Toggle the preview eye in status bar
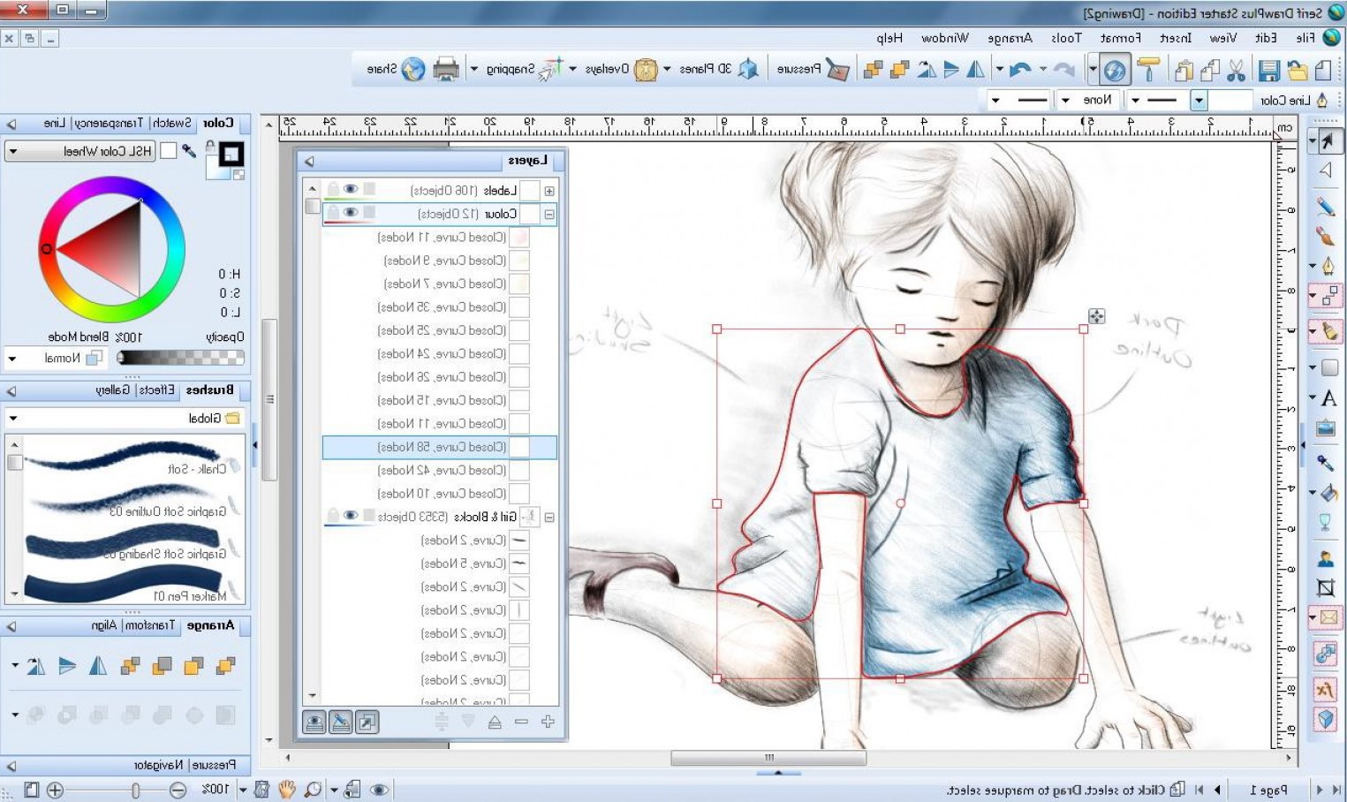 pyautogui.click(x=379, y=791)
